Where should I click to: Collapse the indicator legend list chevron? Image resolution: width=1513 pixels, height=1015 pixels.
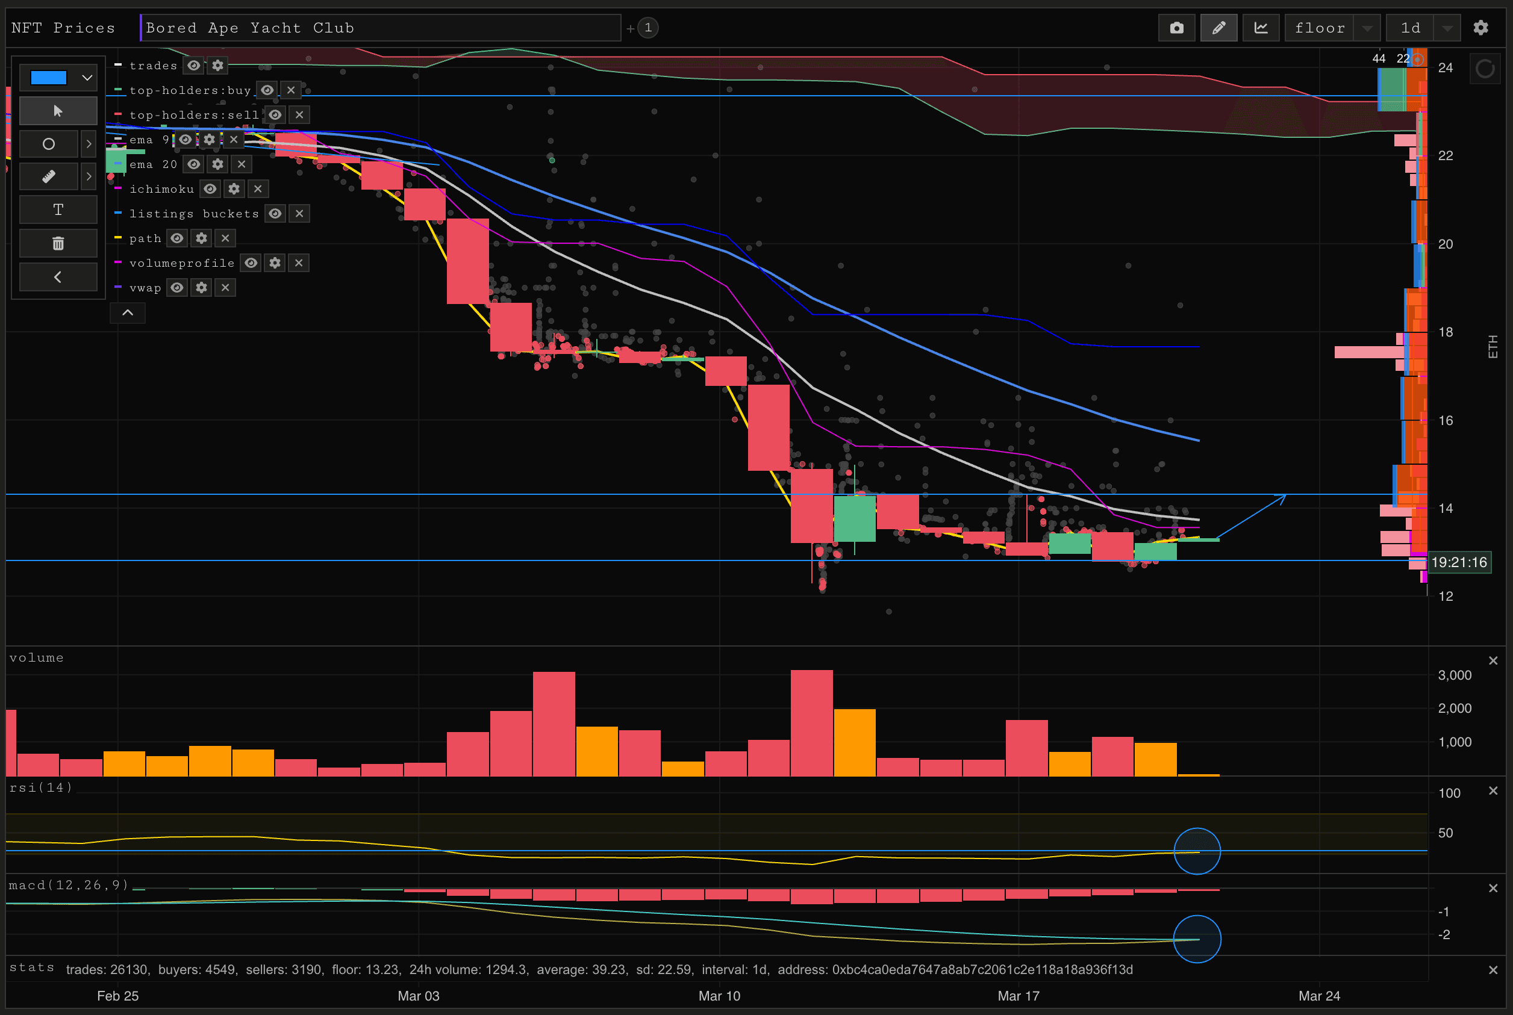(x=128, y=313)
